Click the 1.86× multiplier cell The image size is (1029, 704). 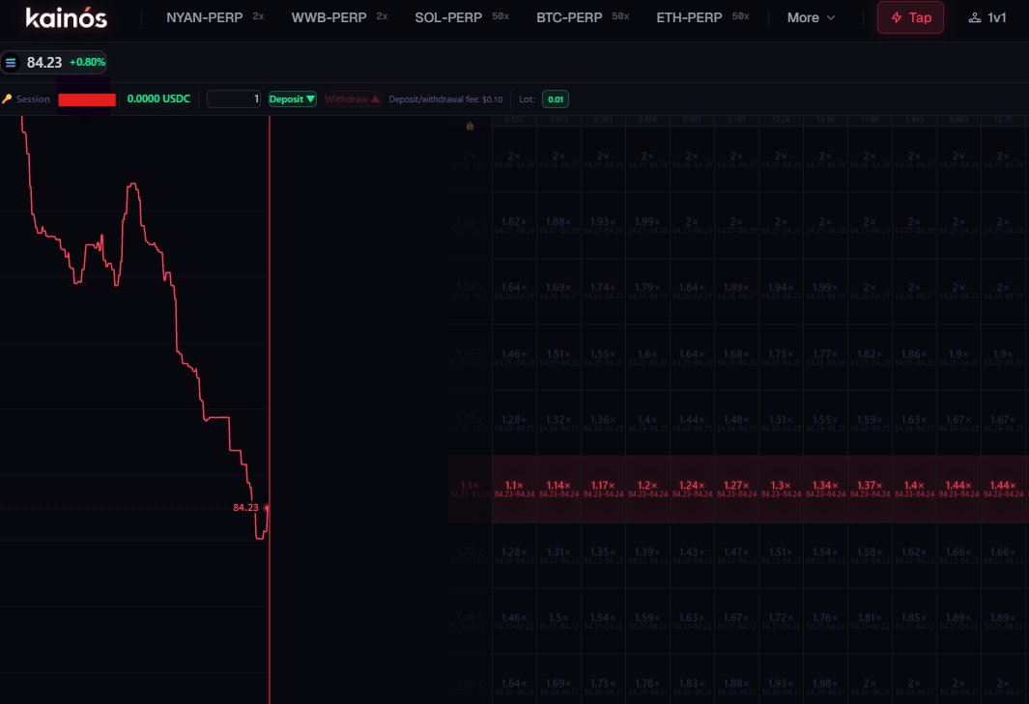(x=914, y=357)
